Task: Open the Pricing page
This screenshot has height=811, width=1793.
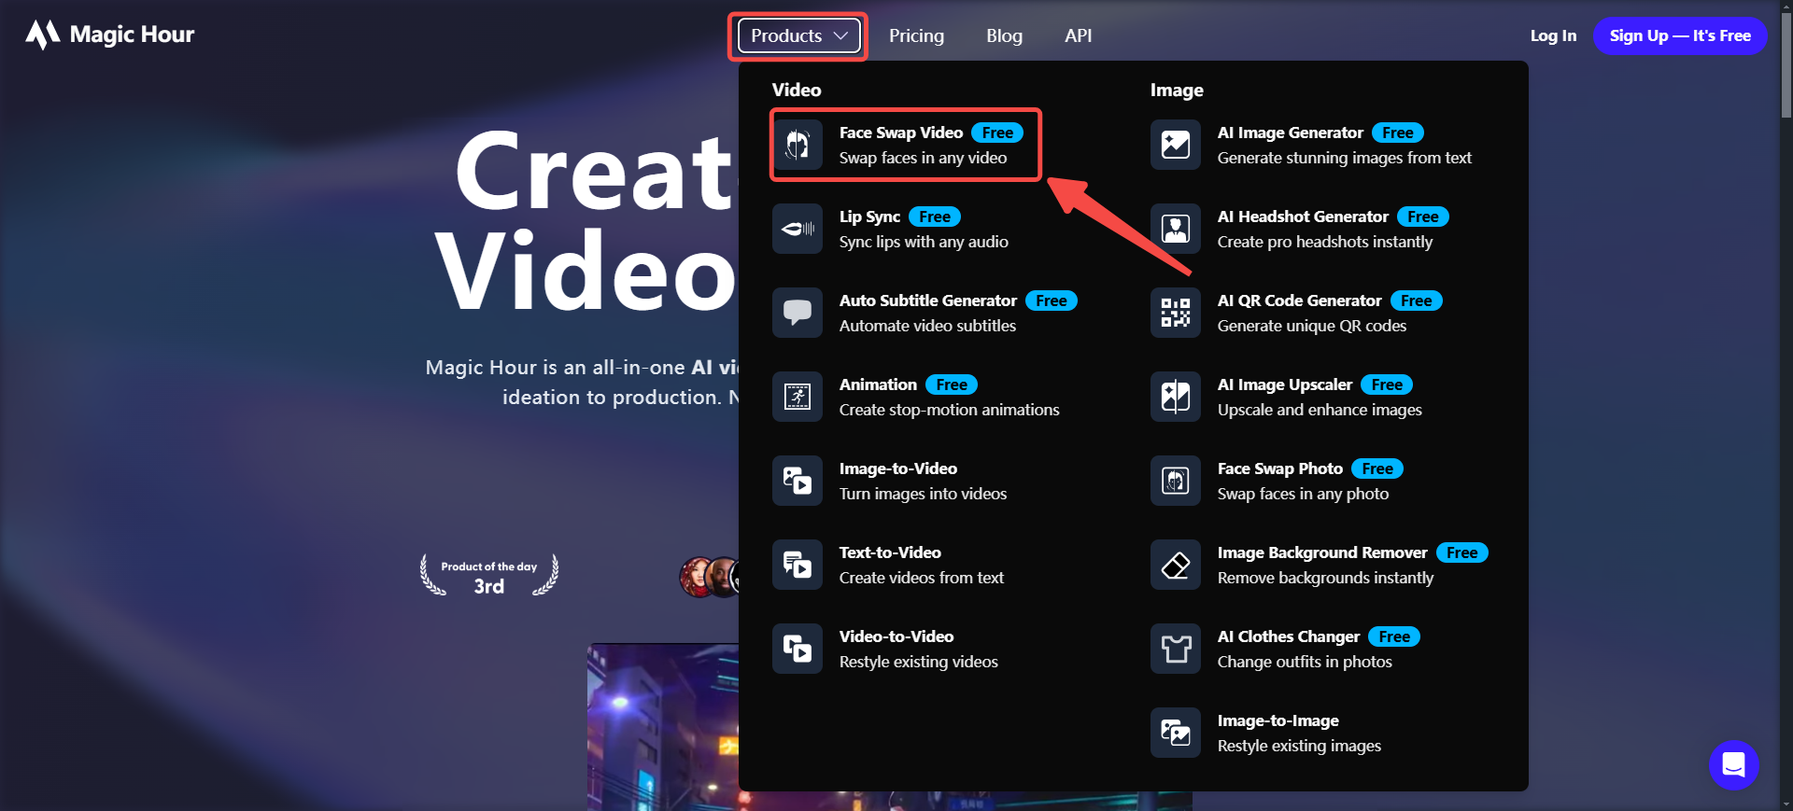Action: pos(916,35)
